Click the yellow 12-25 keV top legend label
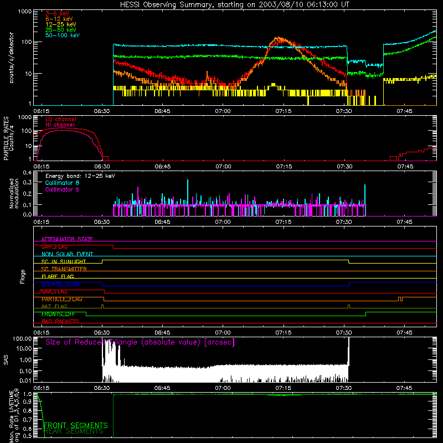443x443 pixels. [61, 24]
